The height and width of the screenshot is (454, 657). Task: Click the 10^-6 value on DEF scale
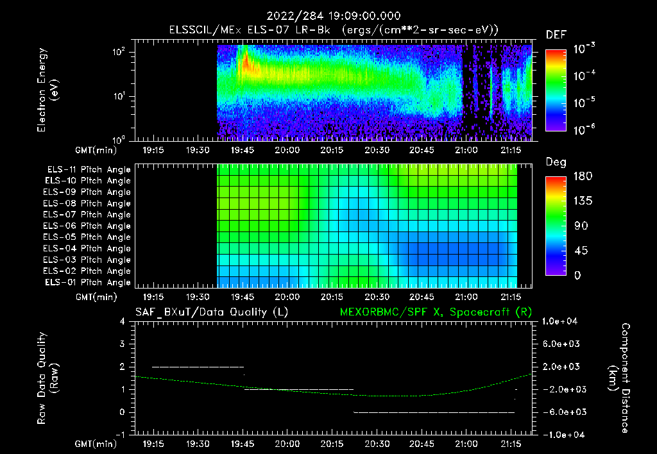click(584, 130)
